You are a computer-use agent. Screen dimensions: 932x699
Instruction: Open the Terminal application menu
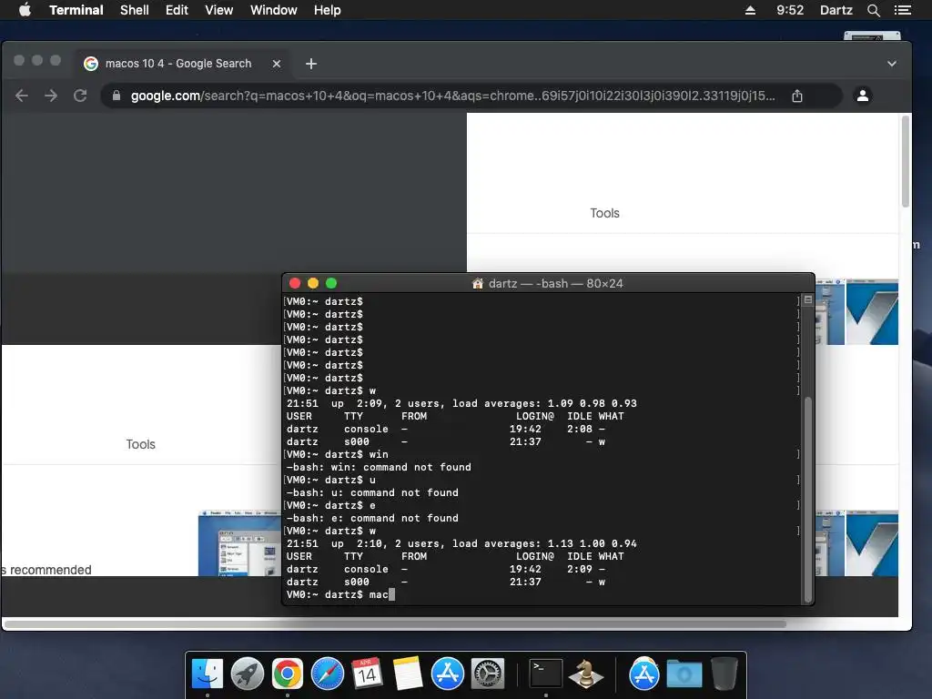point(76,10)
